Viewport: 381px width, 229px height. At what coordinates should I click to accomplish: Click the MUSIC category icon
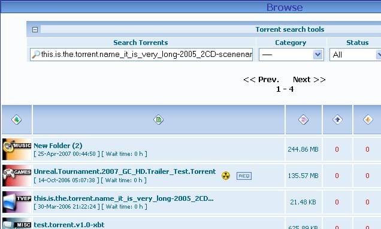tap(17, 149)
